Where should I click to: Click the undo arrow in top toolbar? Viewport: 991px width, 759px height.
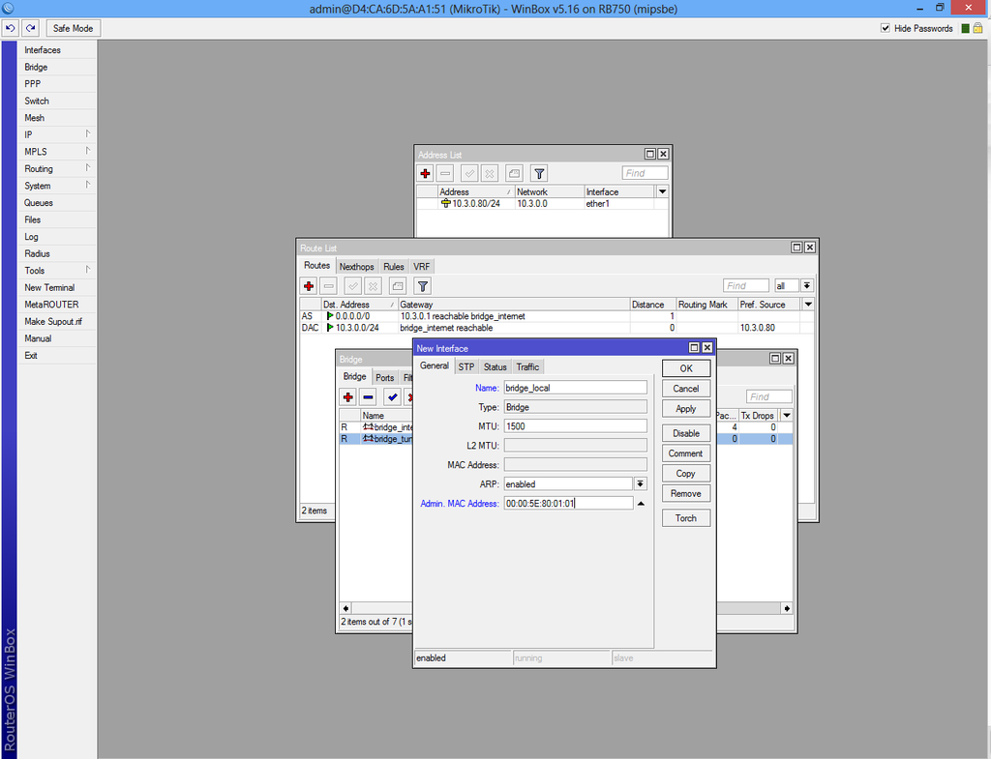[12, 28]
